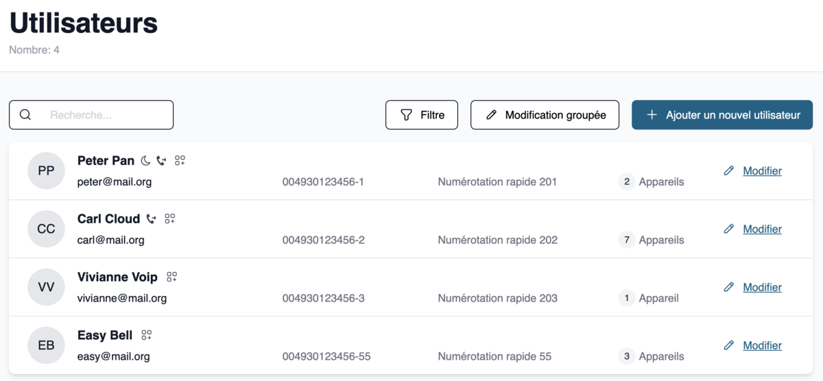
Task: Select the name Carl Cloud
Action: [108, 219]
